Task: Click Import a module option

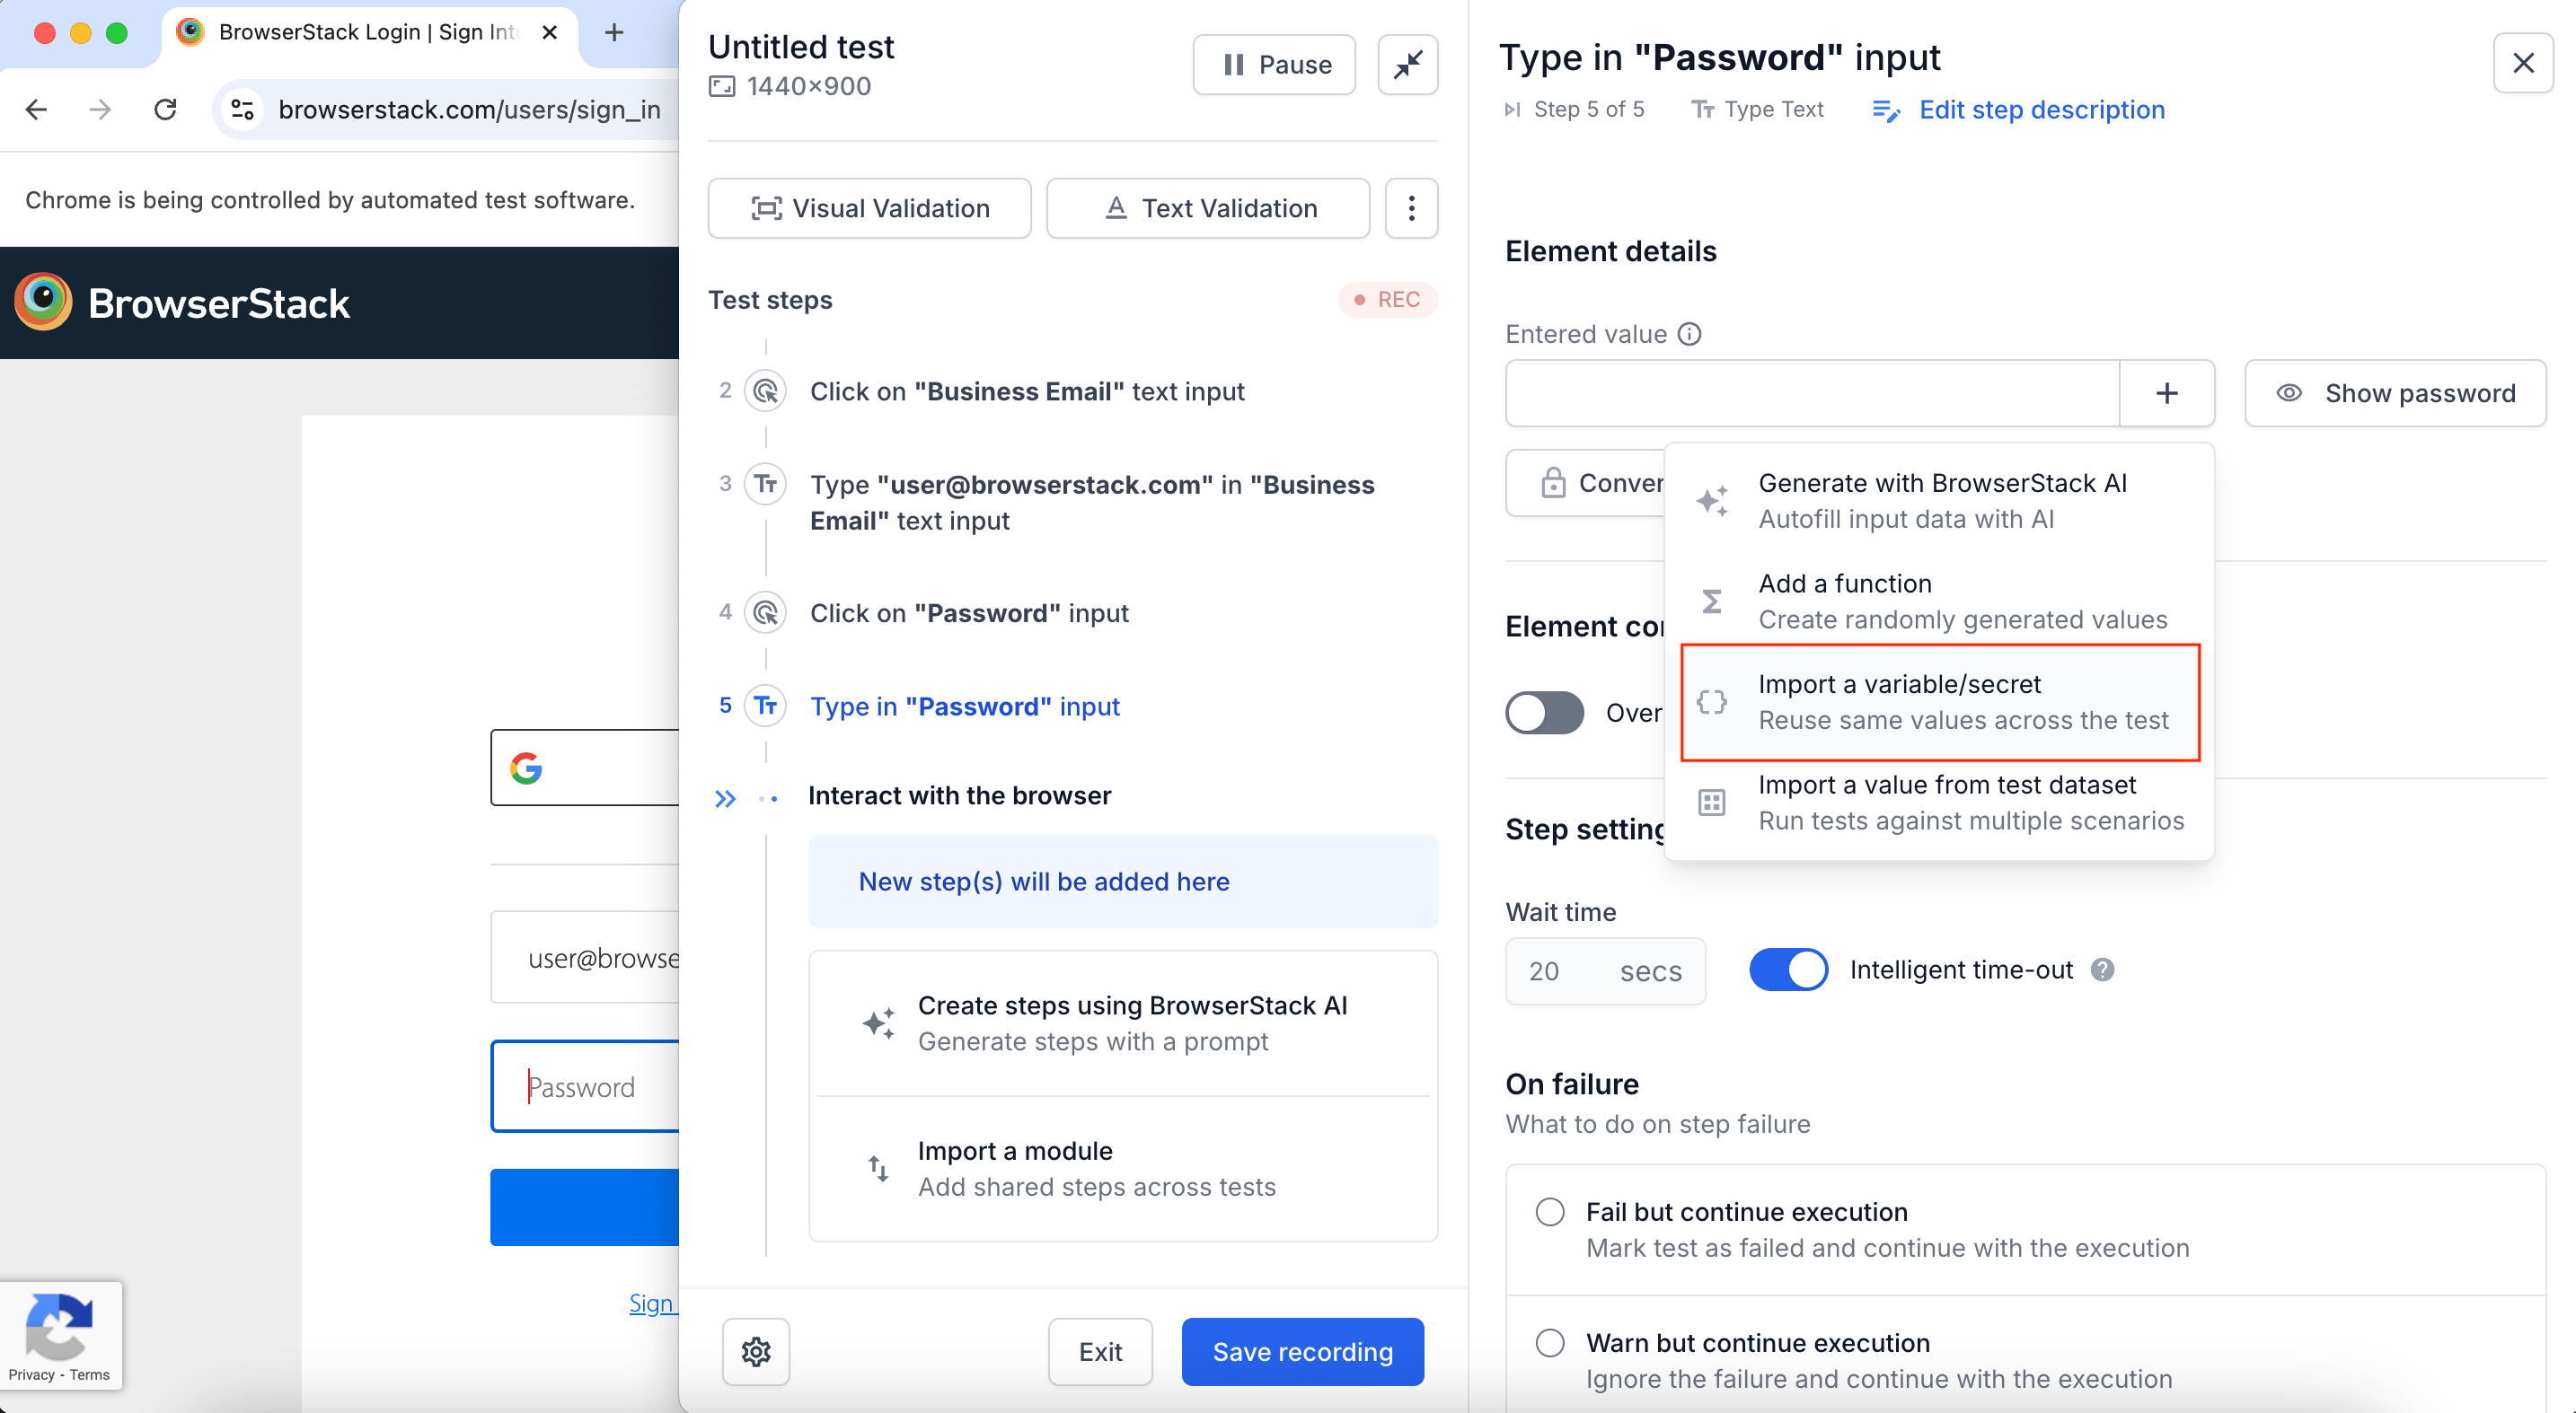Action: (x=1122, y=1168)
